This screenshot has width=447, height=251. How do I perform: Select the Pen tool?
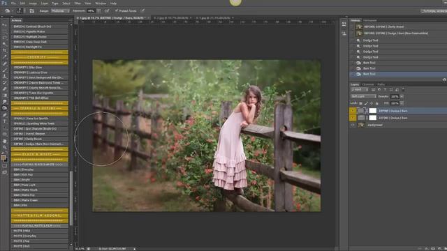(x=5, y=114)
